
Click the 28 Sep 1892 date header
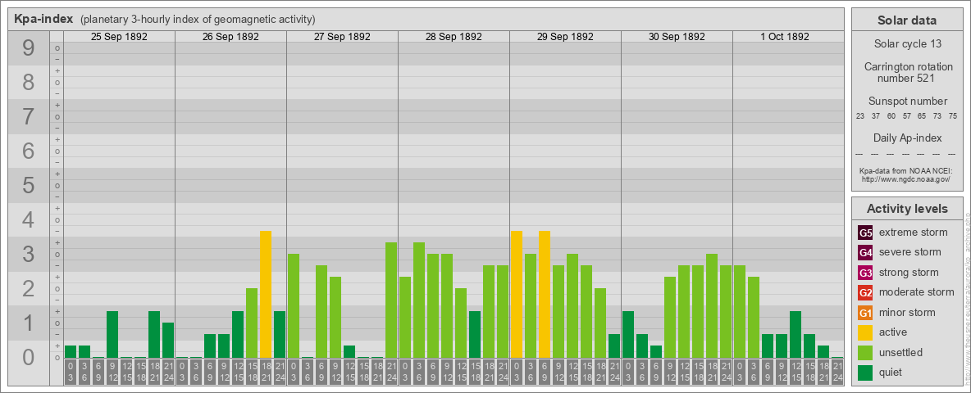(454, 37)
